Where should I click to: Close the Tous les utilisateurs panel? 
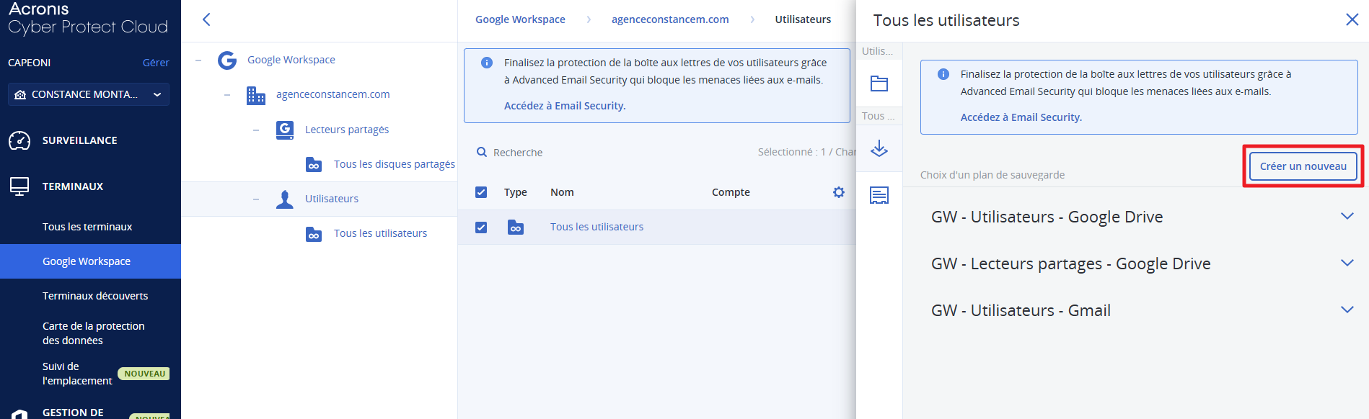[x=1352, y=19]
